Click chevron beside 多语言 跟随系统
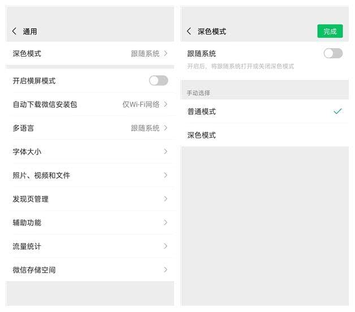The height and width of the screenshot is (312, 355). click(x=166, y=128)
